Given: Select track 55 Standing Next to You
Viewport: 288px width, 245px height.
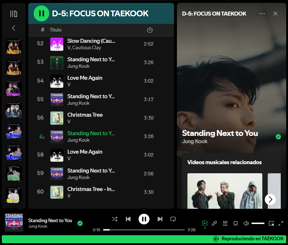Looking at the screenshot, I should 101,100.
